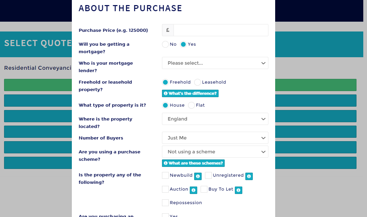The image size is (367, 217).
Task: Open "What's the difference?" explainer
Action: coord(190,93)
